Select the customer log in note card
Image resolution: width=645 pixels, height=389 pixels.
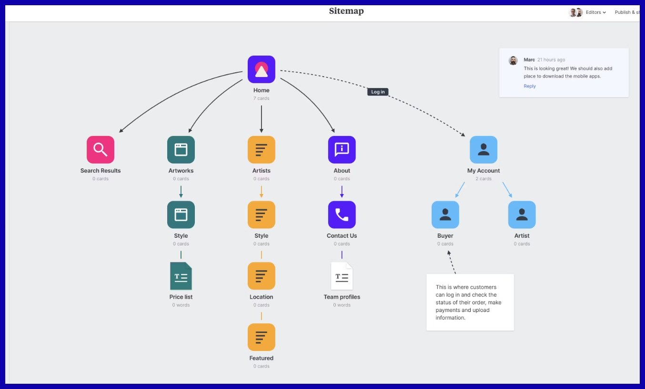point(470,302)
